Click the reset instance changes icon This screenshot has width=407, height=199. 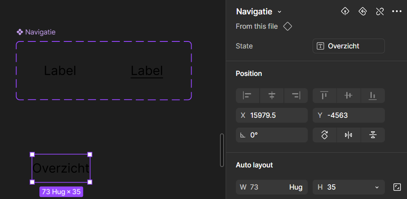pos(362,11)
